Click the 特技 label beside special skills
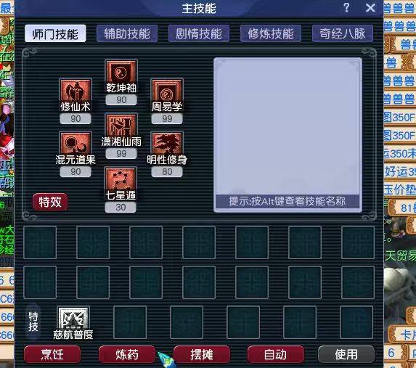Screen dimensions: 416x368 click(33, 322)
